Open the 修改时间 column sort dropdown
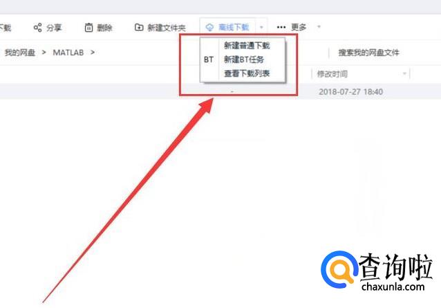441x308 pixels. pos(404,74)
